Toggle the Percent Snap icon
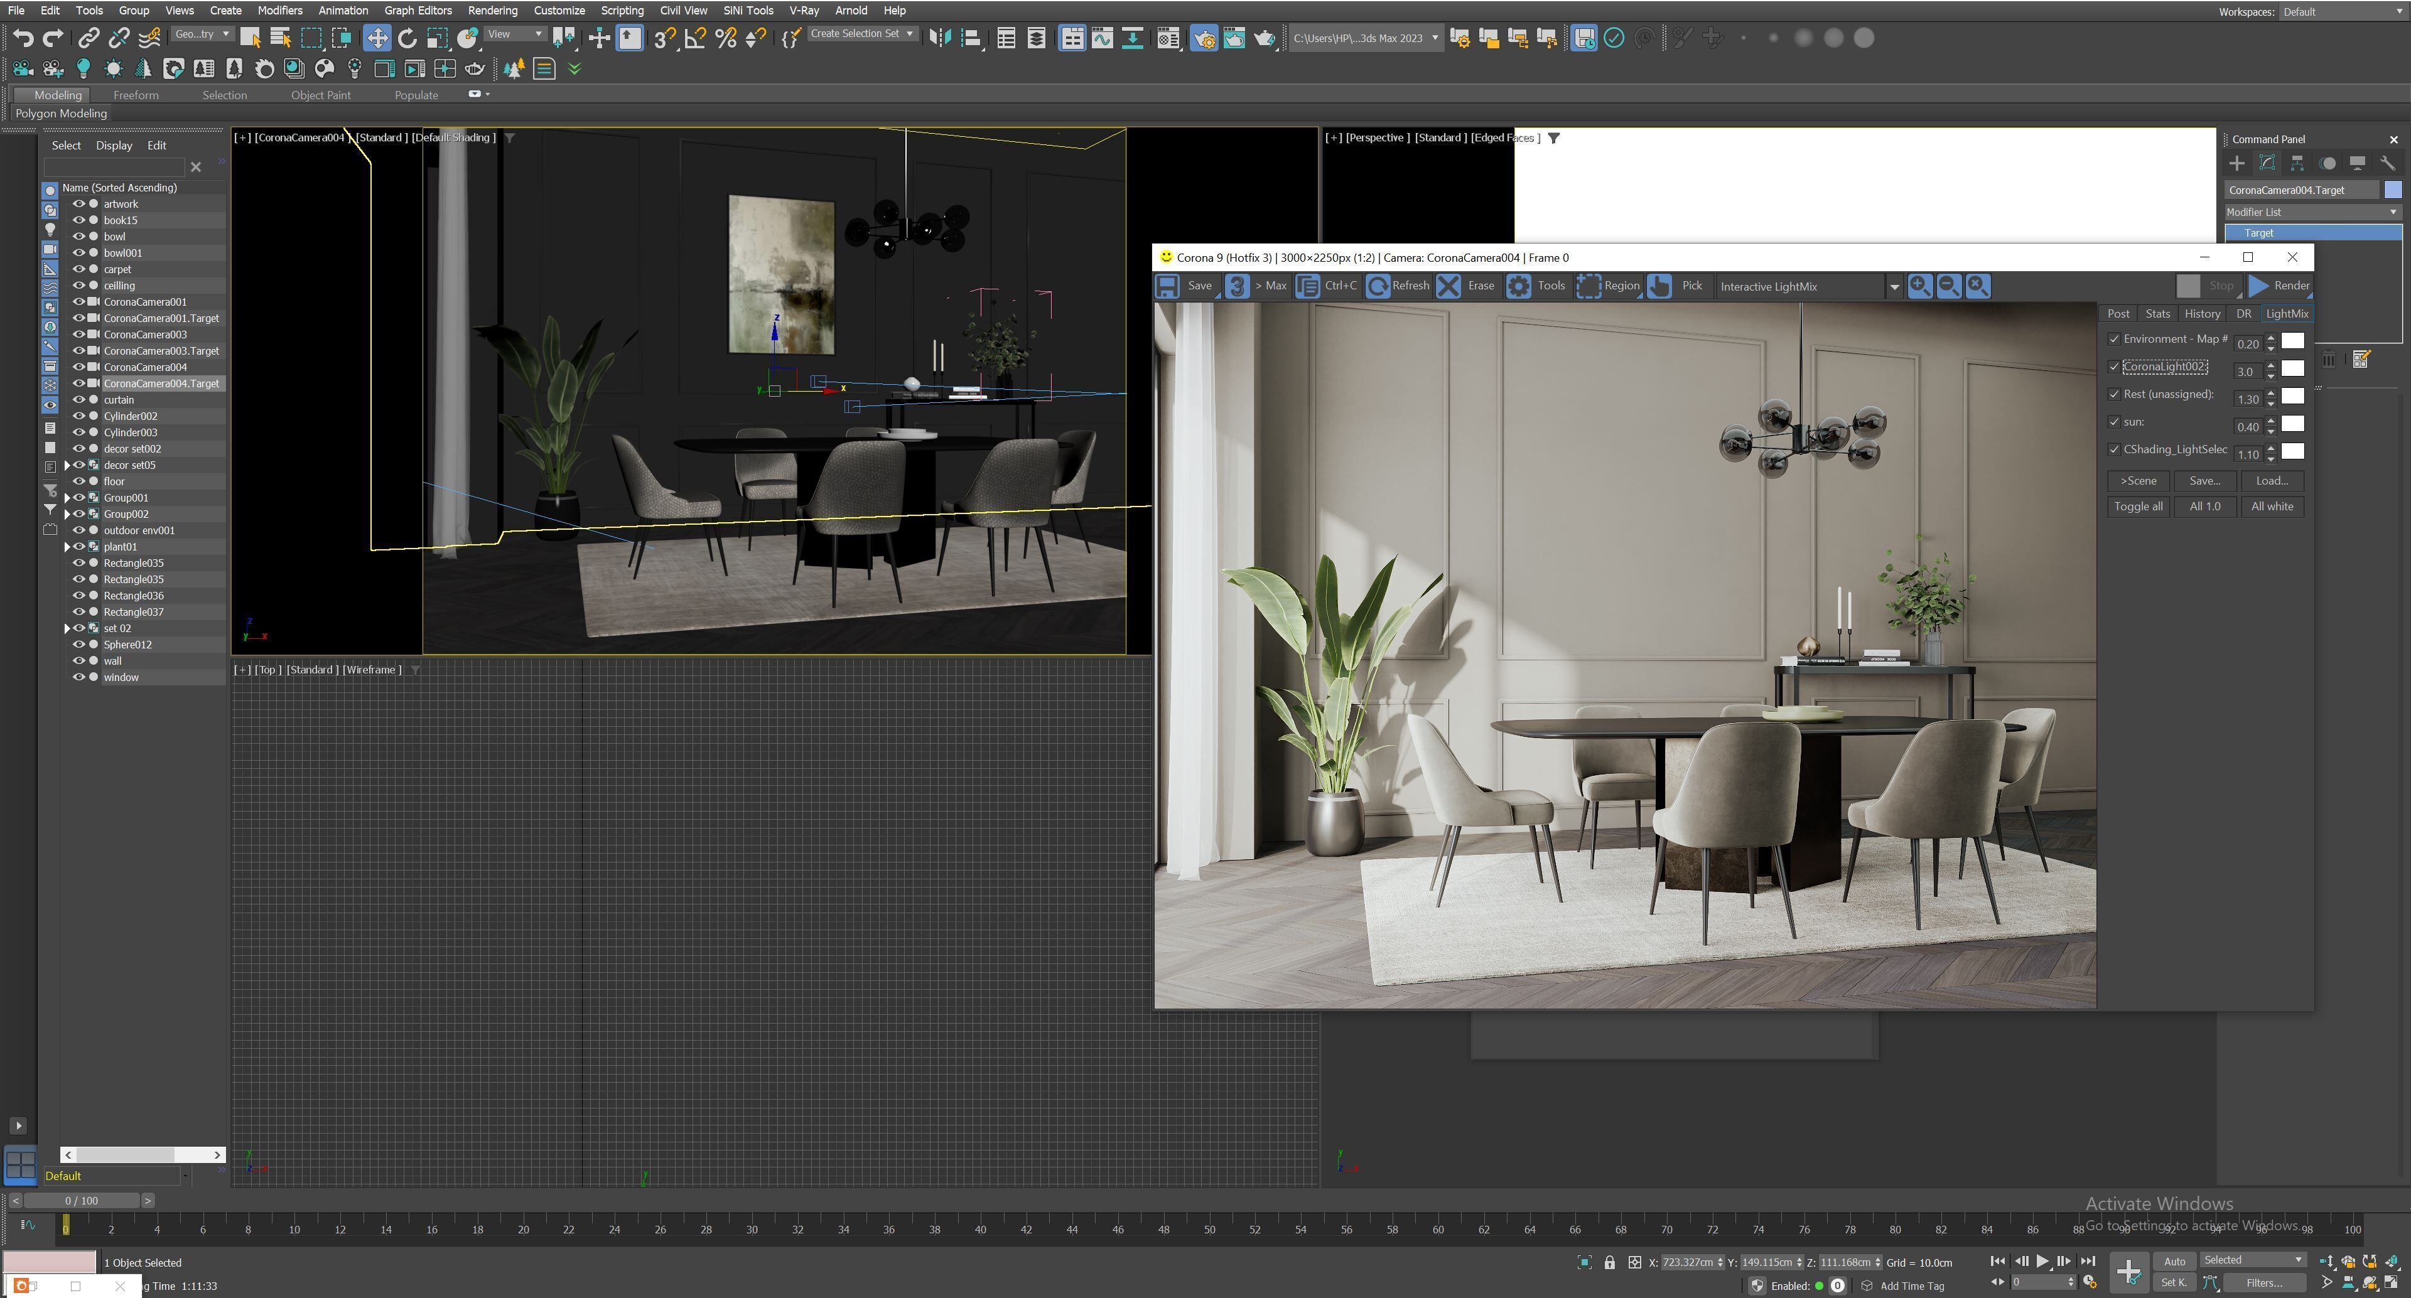 725,38
